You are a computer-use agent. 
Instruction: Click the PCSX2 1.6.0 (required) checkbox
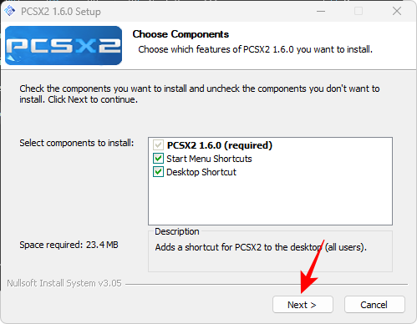click(158, 145)
